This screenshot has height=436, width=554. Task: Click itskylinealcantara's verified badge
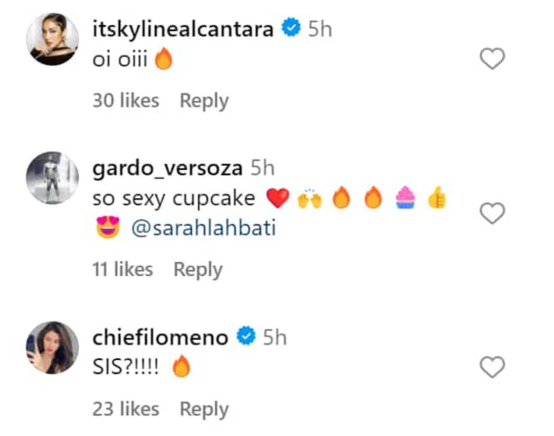pyautogui.click(x=292, y=30)
